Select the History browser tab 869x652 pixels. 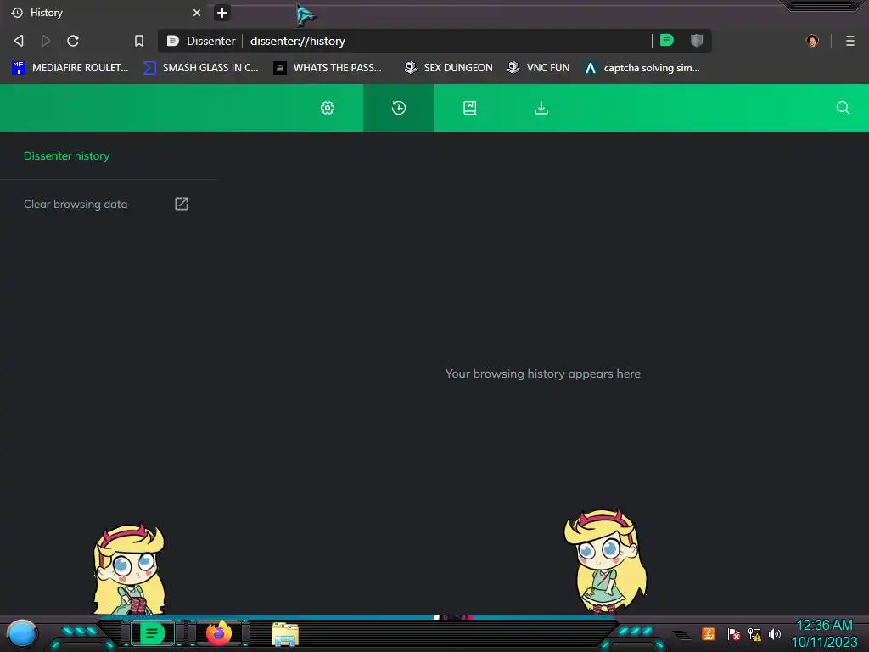tap(106, 12)
